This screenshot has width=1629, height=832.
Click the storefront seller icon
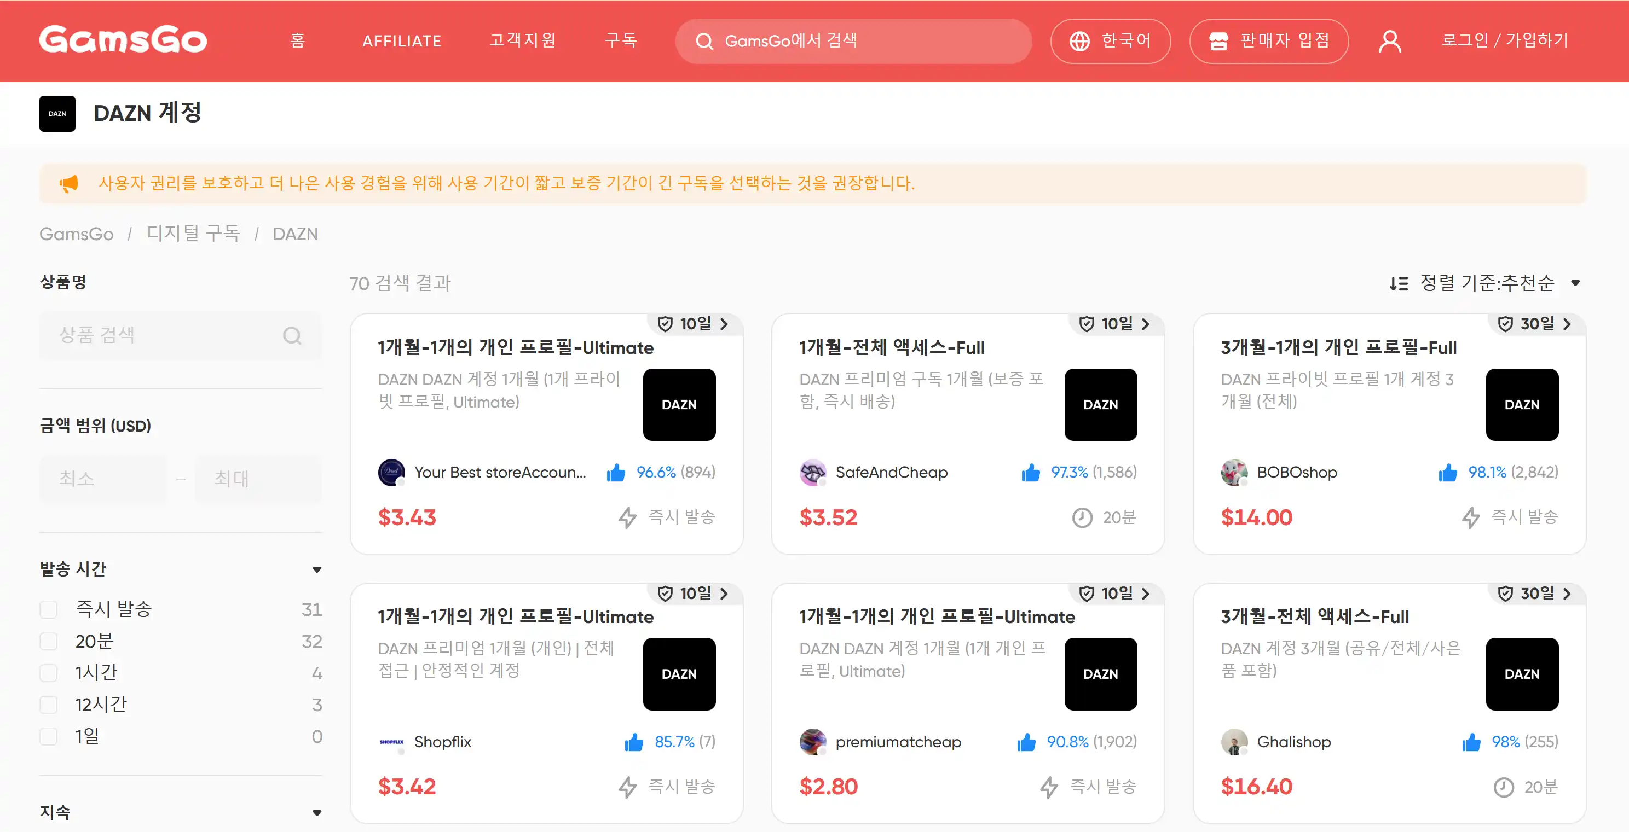pos(1218,41)
